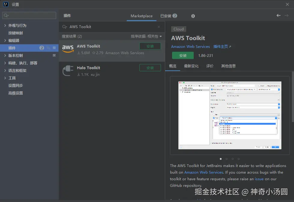Select the 设置同步 settings item
Image resolution: width=294 pixels, height=202 pixels.
click(16, 86)
